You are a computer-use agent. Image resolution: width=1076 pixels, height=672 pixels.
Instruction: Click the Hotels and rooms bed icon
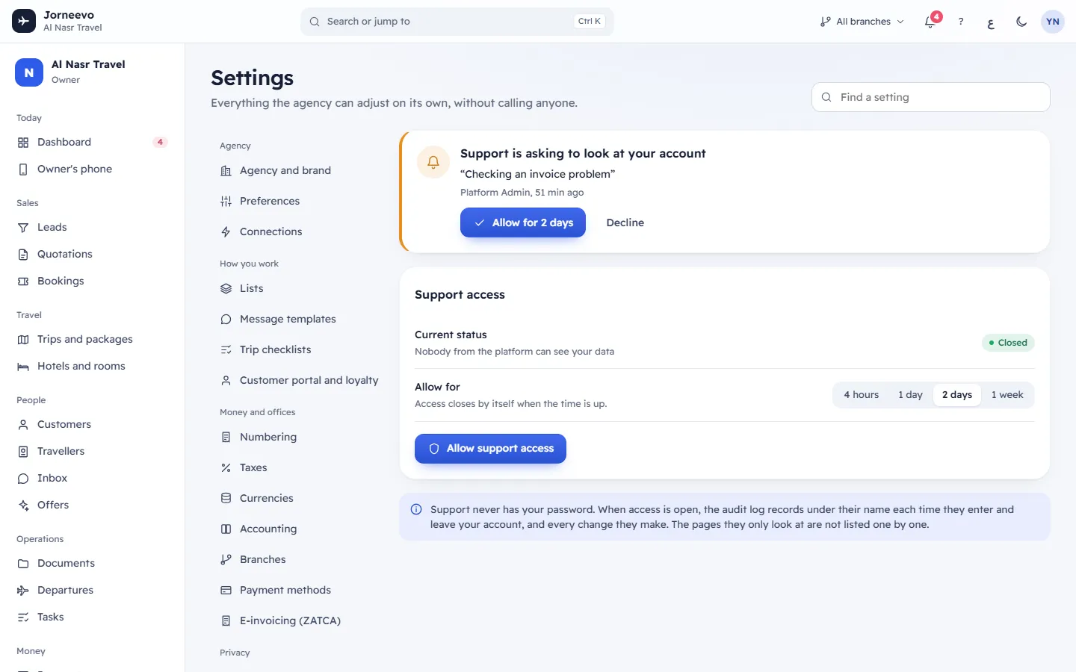[23, 367]
